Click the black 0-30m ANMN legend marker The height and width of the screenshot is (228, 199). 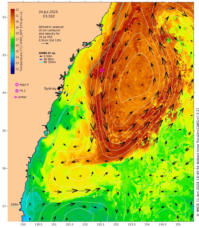coord(41,56)
